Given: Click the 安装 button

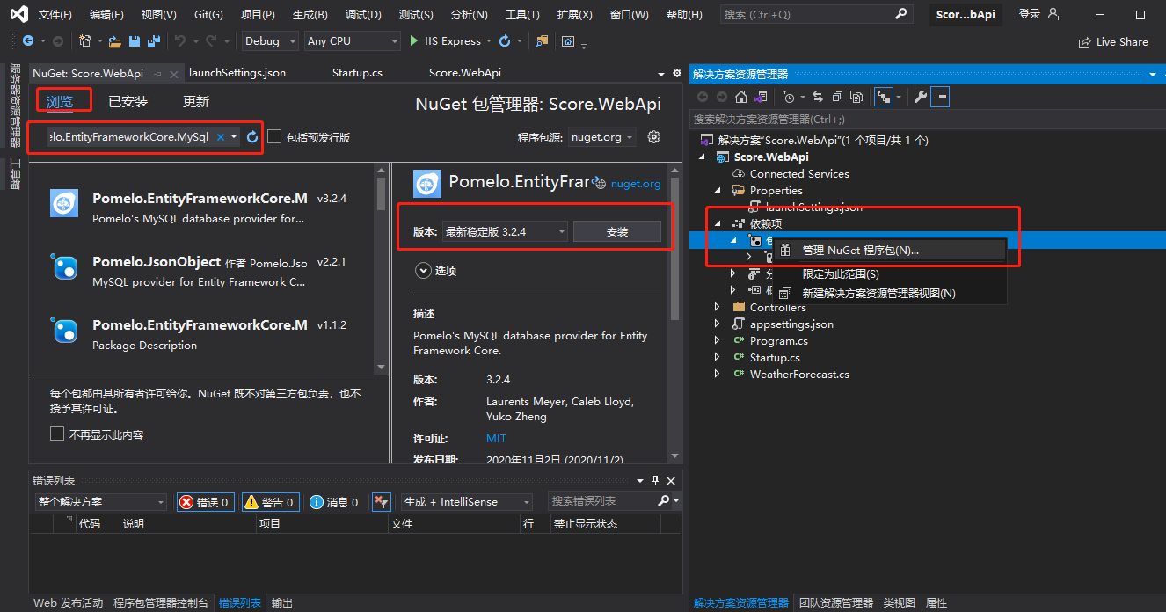Looking at the screenshot, I should 617,231.
